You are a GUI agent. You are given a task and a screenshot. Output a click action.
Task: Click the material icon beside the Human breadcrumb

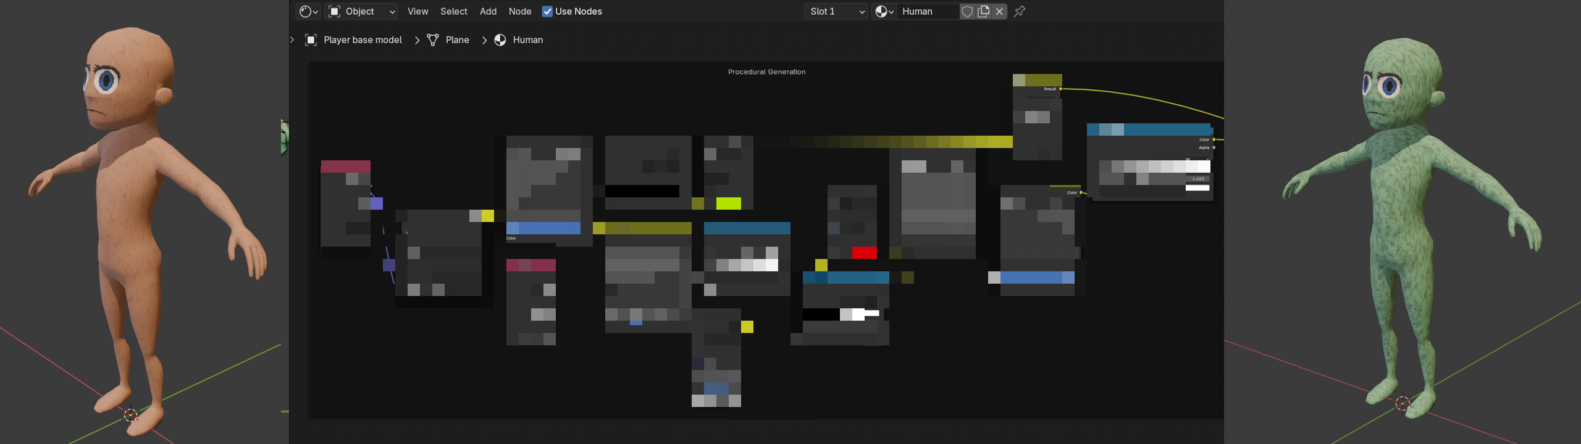pyautogui.click(x=500, y=40)
